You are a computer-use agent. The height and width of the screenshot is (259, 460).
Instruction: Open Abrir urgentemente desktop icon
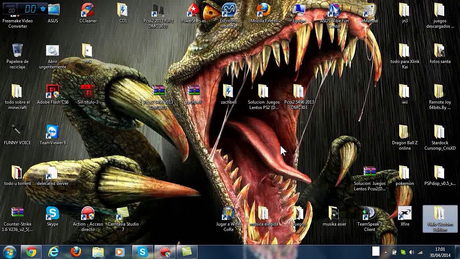click(53, 56)
